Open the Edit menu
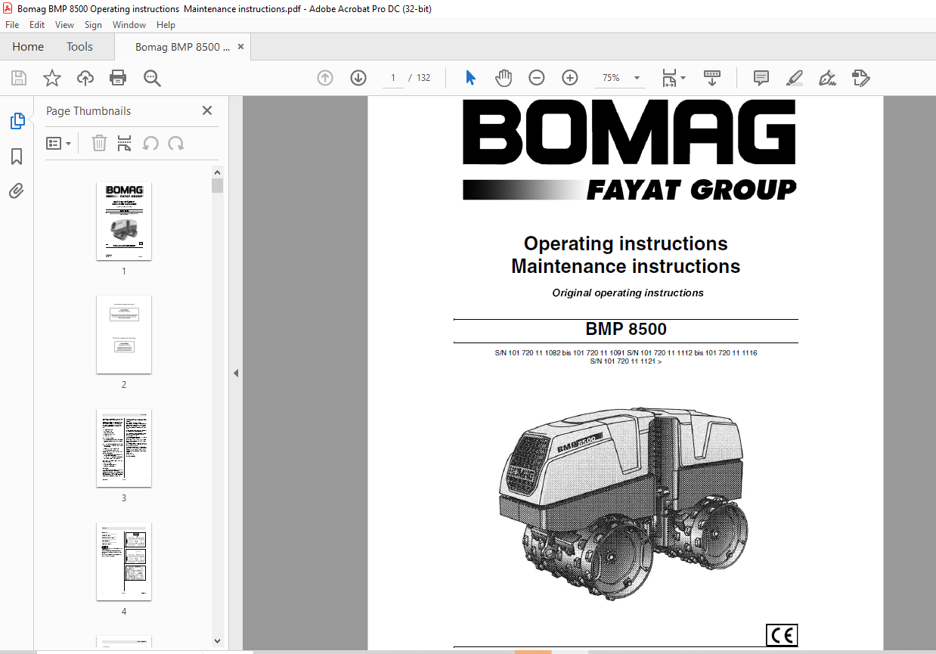 tap(37, 24)
